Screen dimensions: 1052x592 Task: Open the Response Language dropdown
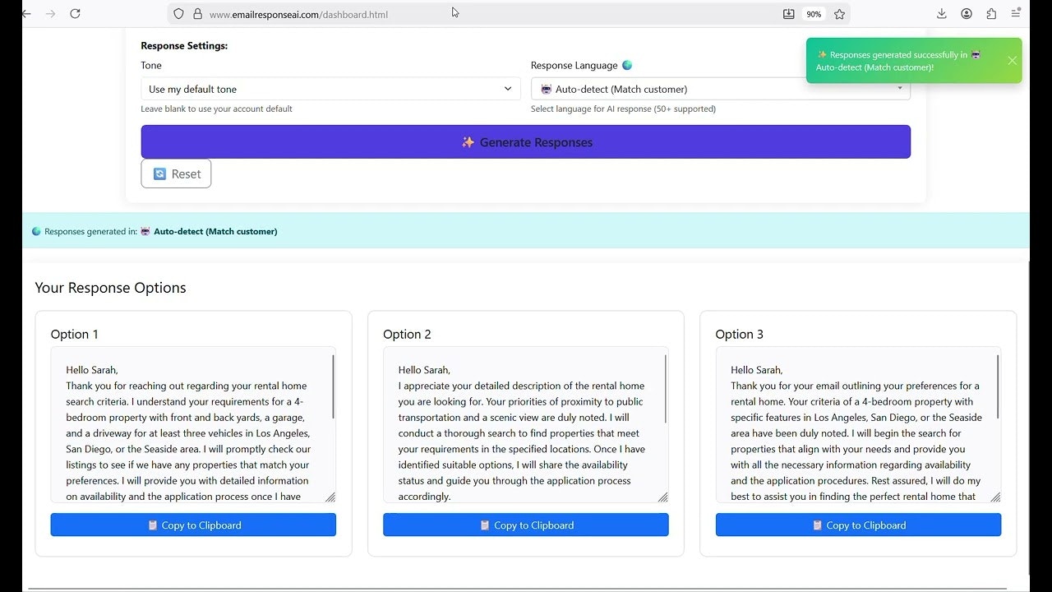coord(721,89)
